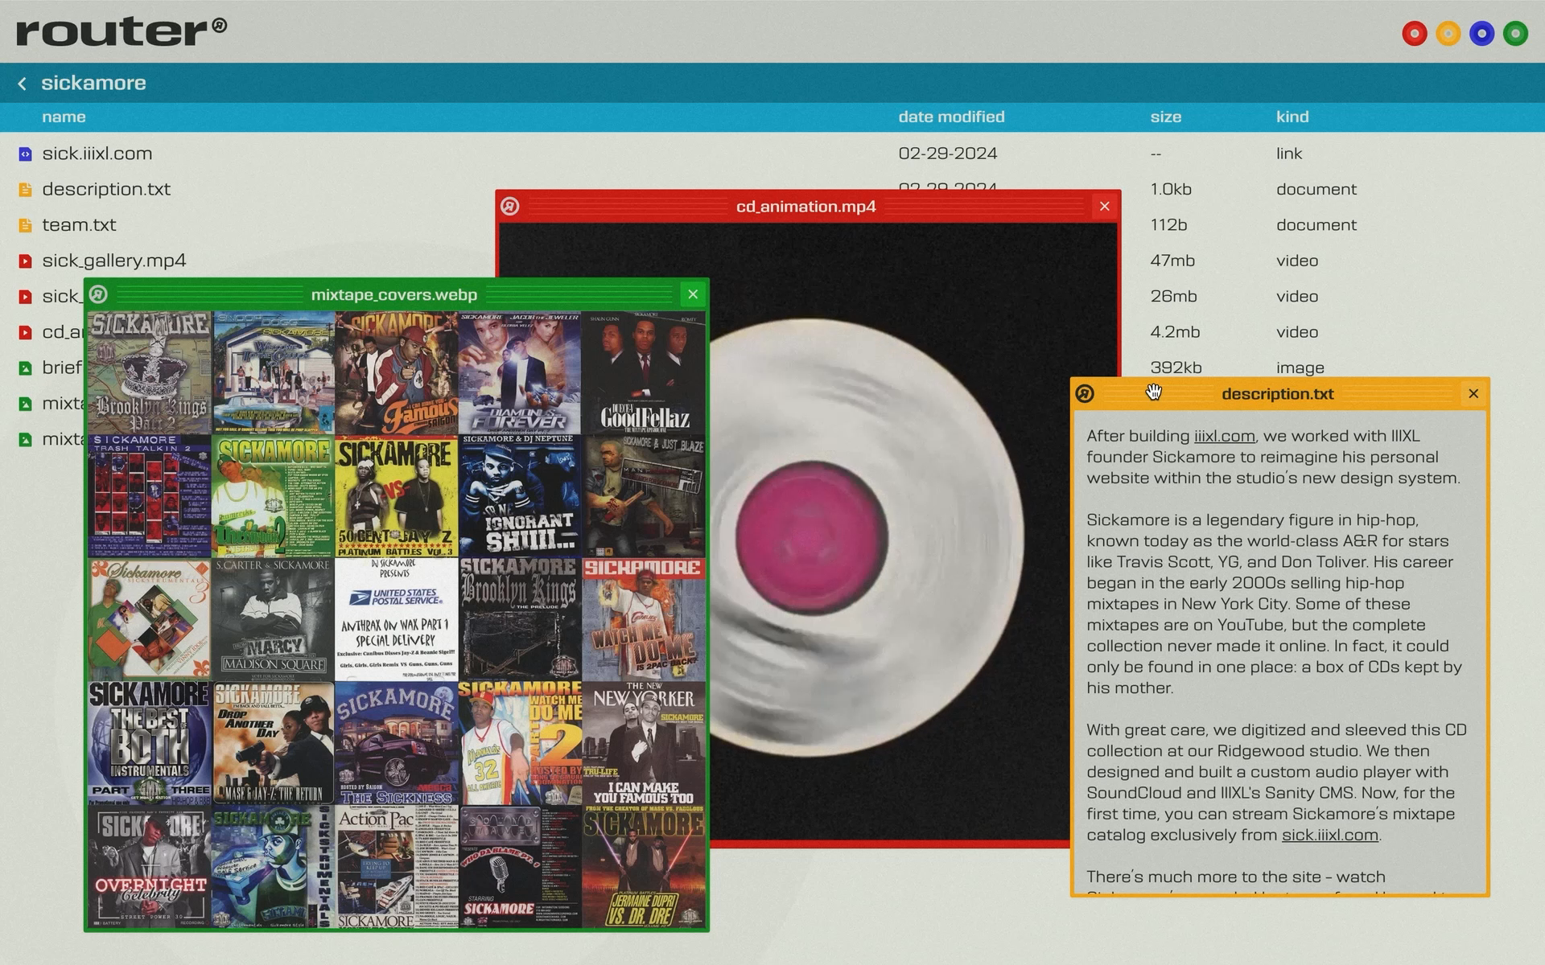Follow the sick.iiixl.com link in the description text
This screenshot has height=965, width=1545.
(1329, 836)
